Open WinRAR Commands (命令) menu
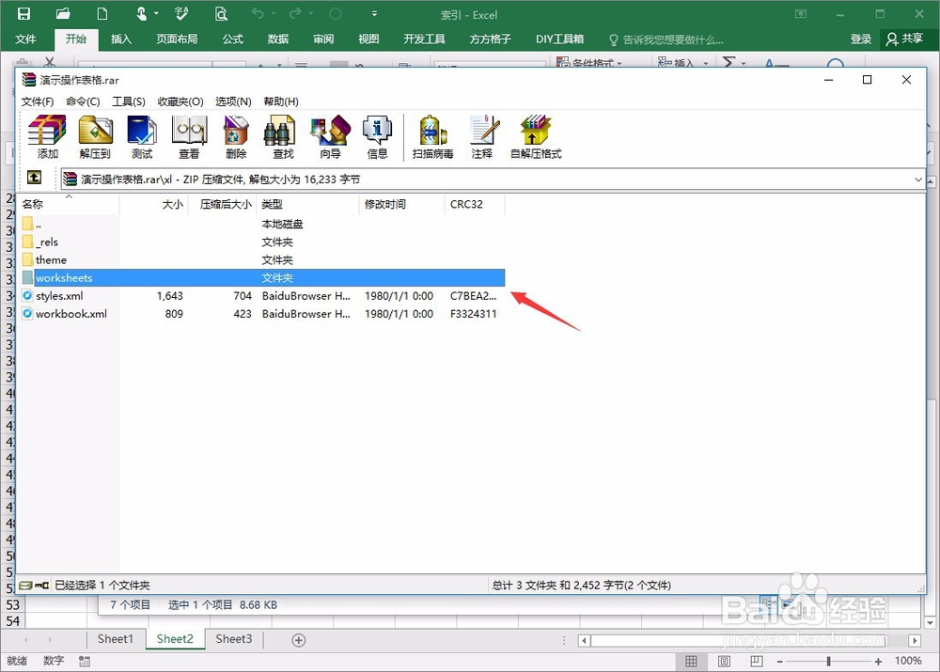This screenshot has width=940, height=672. point(83,102)
